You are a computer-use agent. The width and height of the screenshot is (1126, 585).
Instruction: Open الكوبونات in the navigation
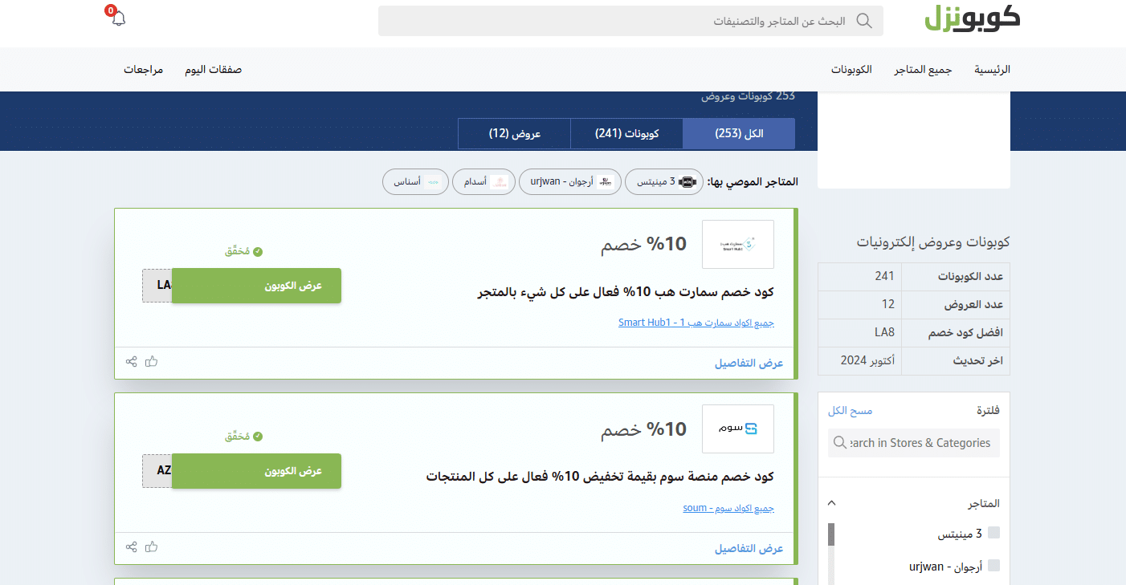tap(851, 70)
